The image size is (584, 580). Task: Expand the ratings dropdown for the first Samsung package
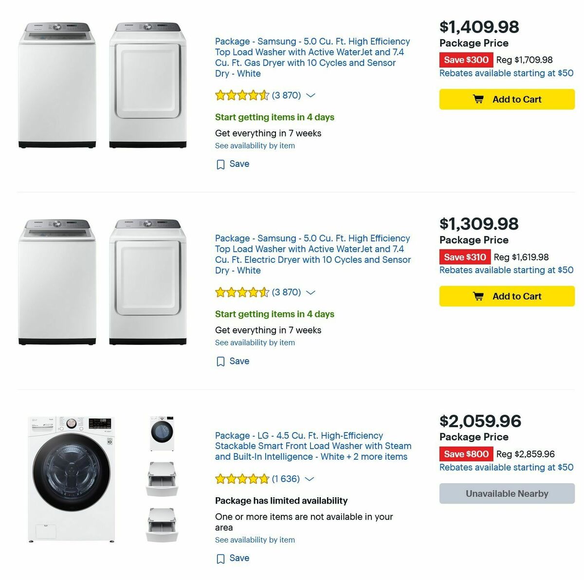[310, 95]
